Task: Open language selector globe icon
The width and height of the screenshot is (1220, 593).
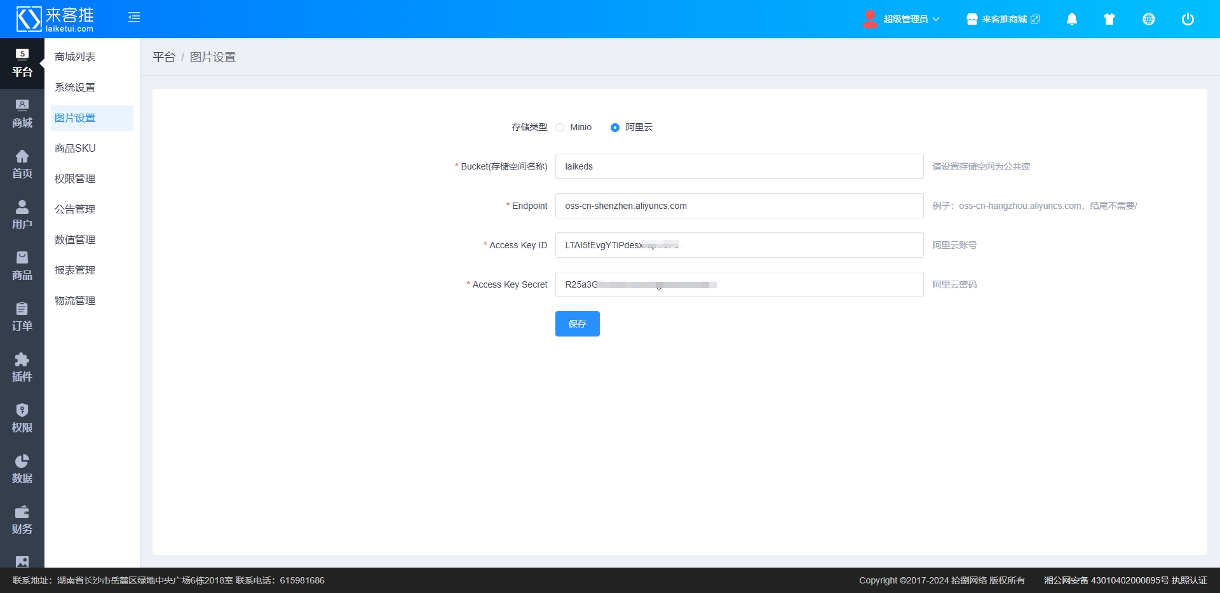Action: click(x=1148, y=19)
